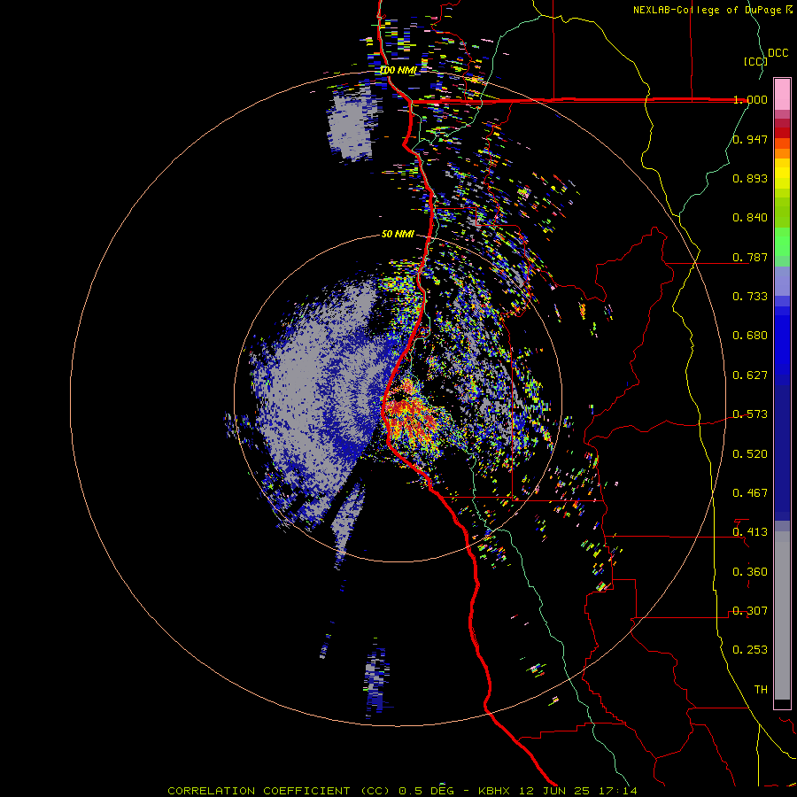Screen dimensions: 797x797
Task: Click the TH threshold label
Action: (761, 690)
